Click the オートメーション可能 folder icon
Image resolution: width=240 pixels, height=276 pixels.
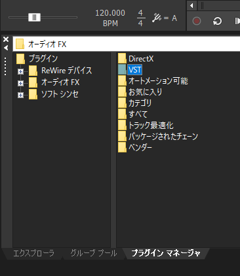tap(122, 80)
